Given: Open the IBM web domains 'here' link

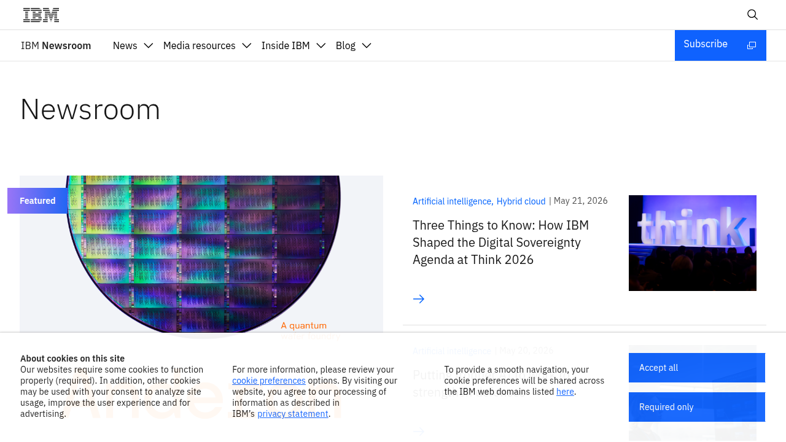Looking at the screenshot, I should (x=565, y=392).
